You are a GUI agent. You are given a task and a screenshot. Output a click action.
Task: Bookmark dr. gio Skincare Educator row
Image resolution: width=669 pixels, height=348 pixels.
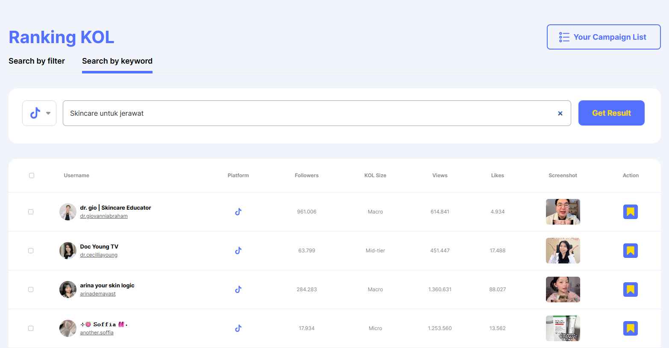tap(630, 212)
